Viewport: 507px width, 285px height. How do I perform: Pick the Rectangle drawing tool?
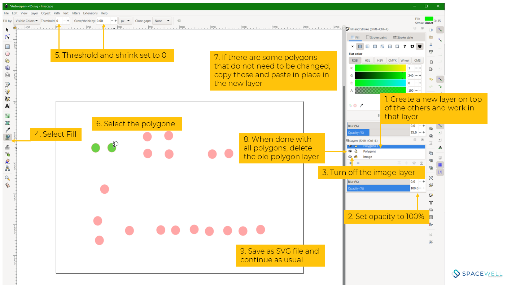[x=7, y=47]
